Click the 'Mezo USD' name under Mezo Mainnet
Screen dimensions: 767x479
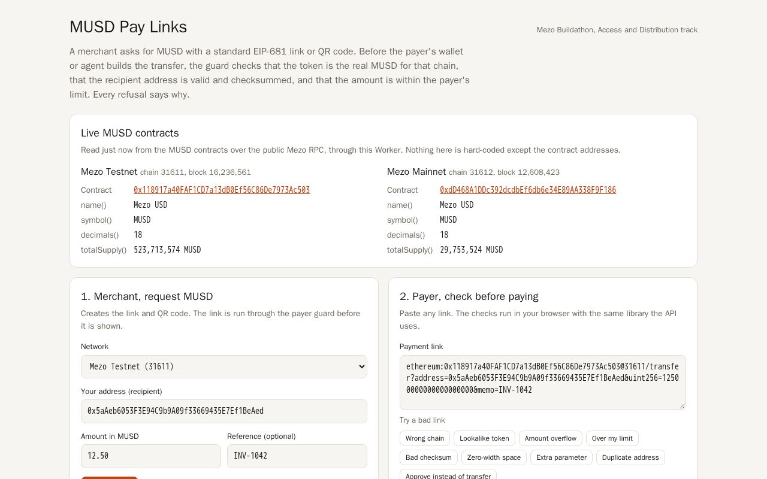click(x=457, y=205)
